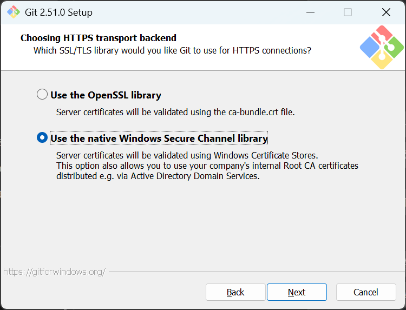
Task: Go back with the Back button
Action: (235, 292)
